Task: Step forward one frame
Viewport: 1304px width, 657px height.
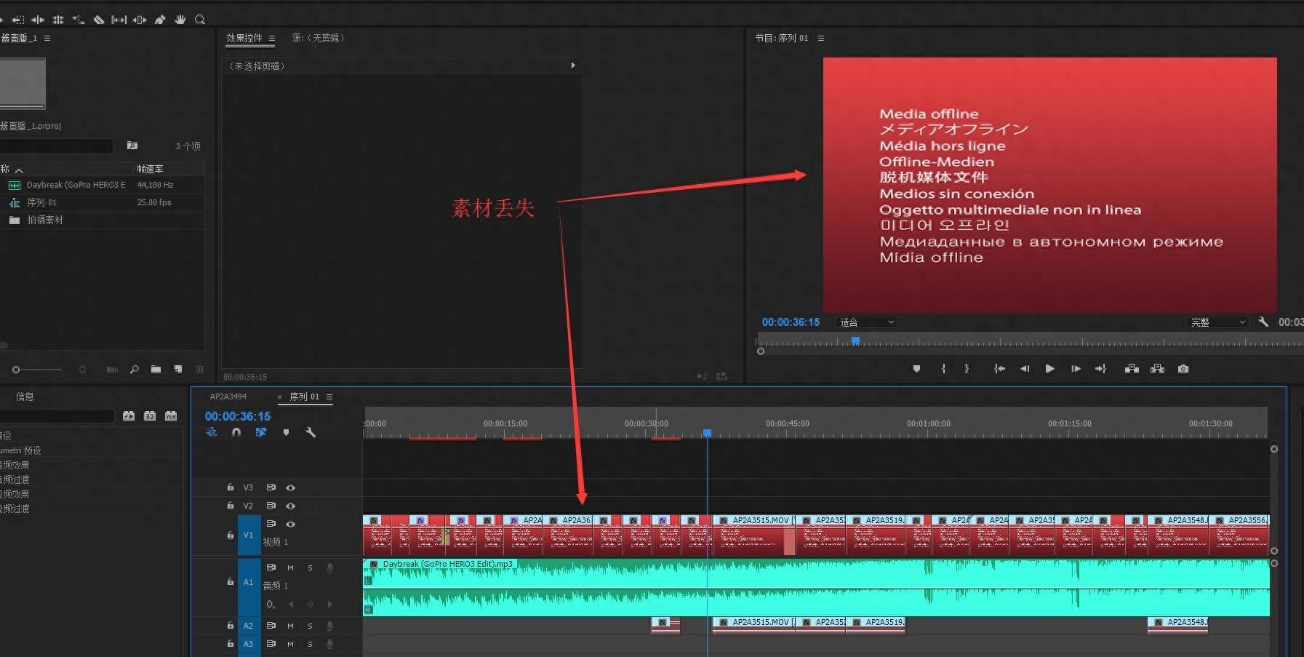Action: pos(1076,369)
